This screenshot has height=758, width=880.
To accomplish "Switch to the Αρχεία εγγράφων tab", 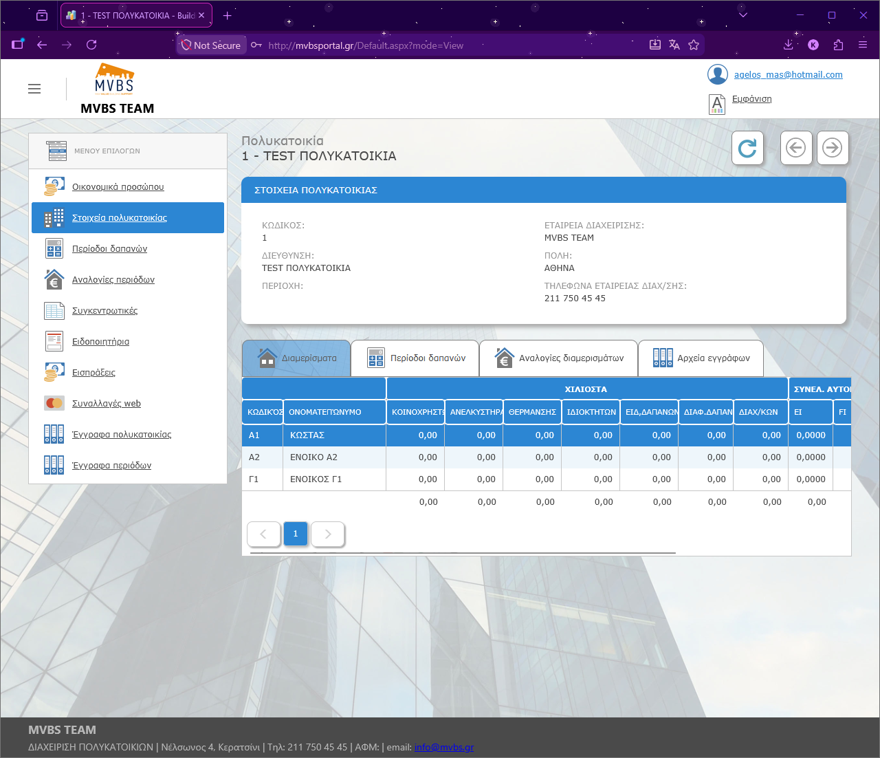I will click(701, 358).
